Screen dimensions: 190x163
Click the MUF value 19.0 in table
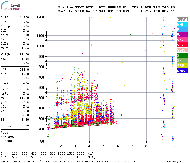[80, 157]
